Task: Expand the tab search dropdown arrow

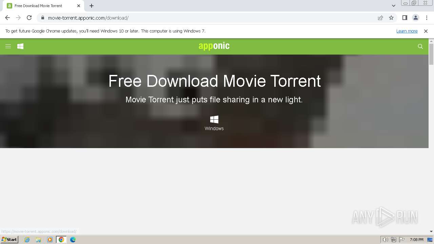Action: tap(394, 6)
